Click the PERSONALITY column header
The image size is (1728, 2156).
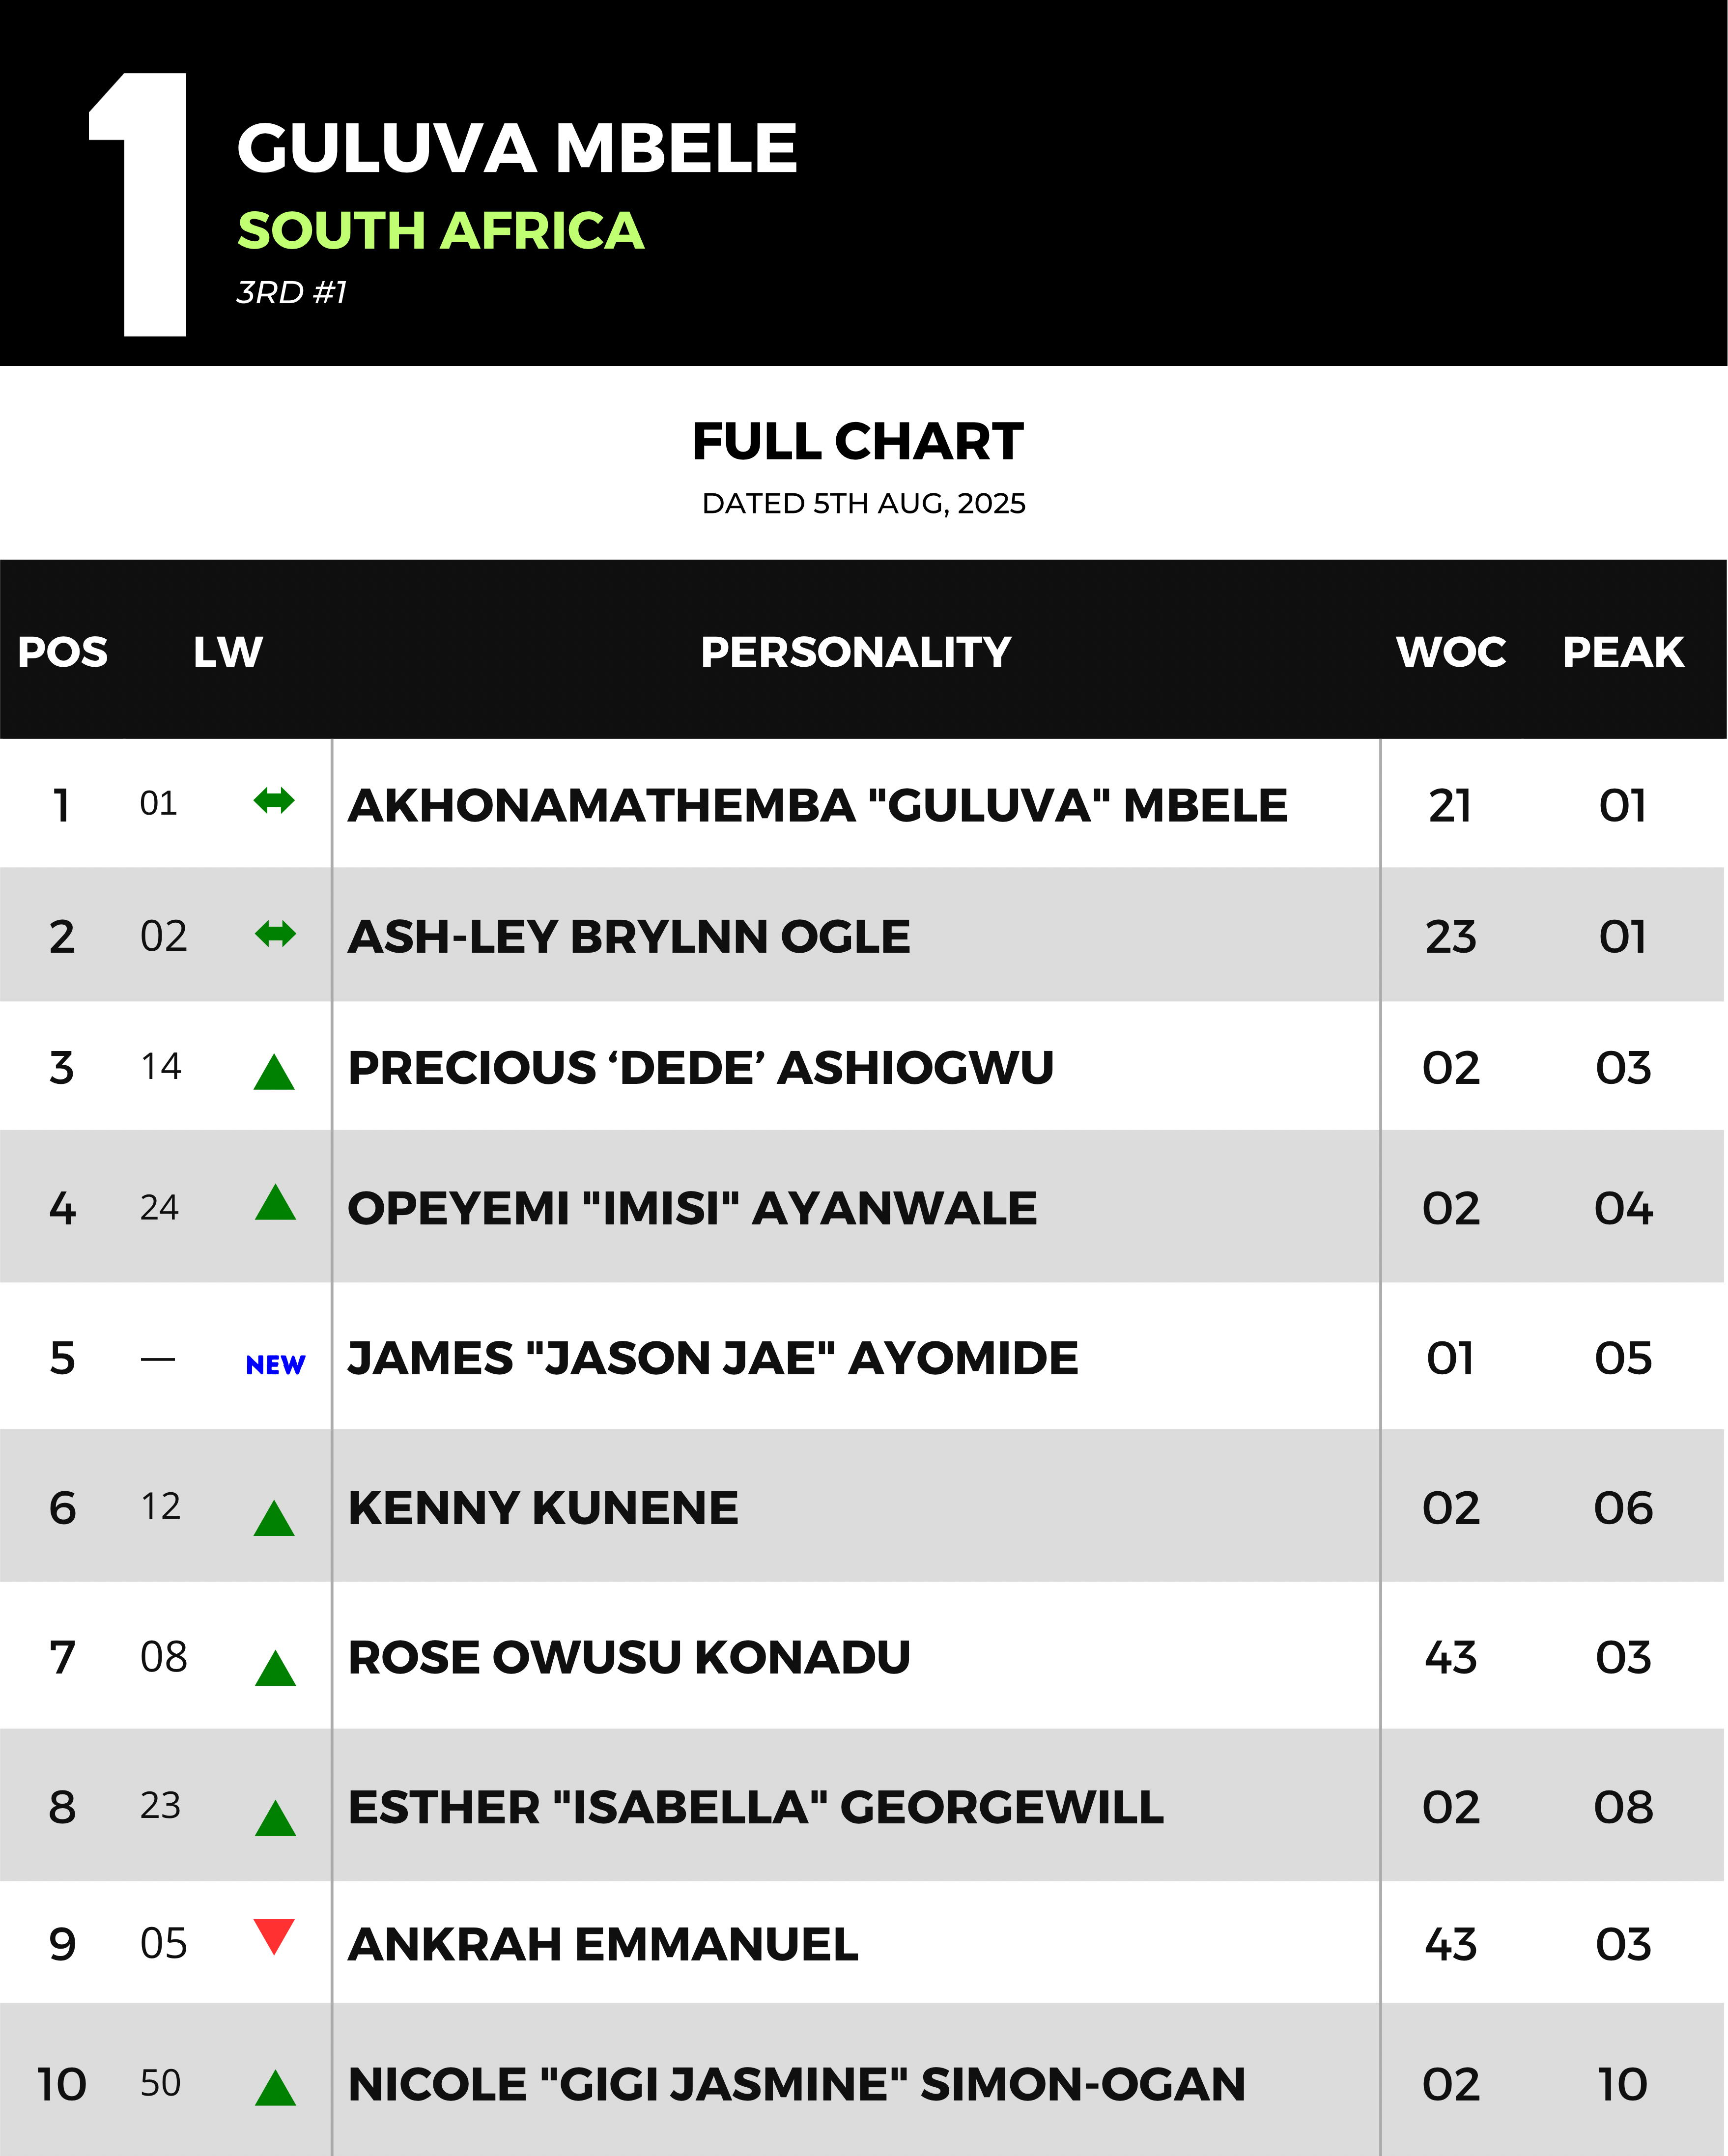click(856, 652)
